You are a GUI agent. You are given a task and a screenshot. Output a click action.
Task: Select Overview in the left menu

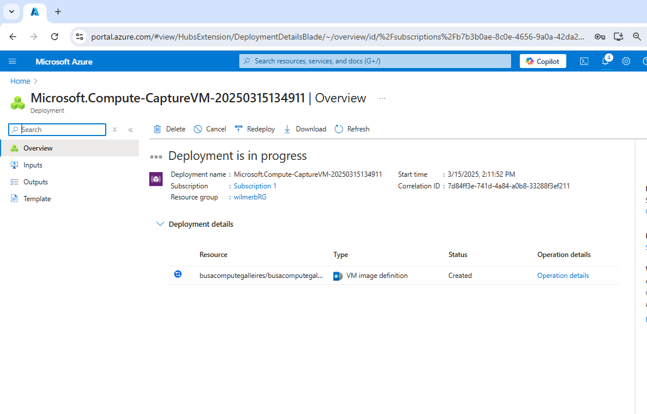point(70,148)
